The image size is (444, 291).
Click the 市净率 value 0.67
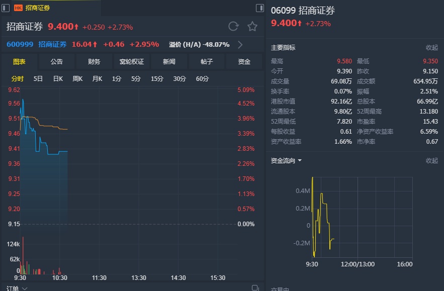coord(432,142)
